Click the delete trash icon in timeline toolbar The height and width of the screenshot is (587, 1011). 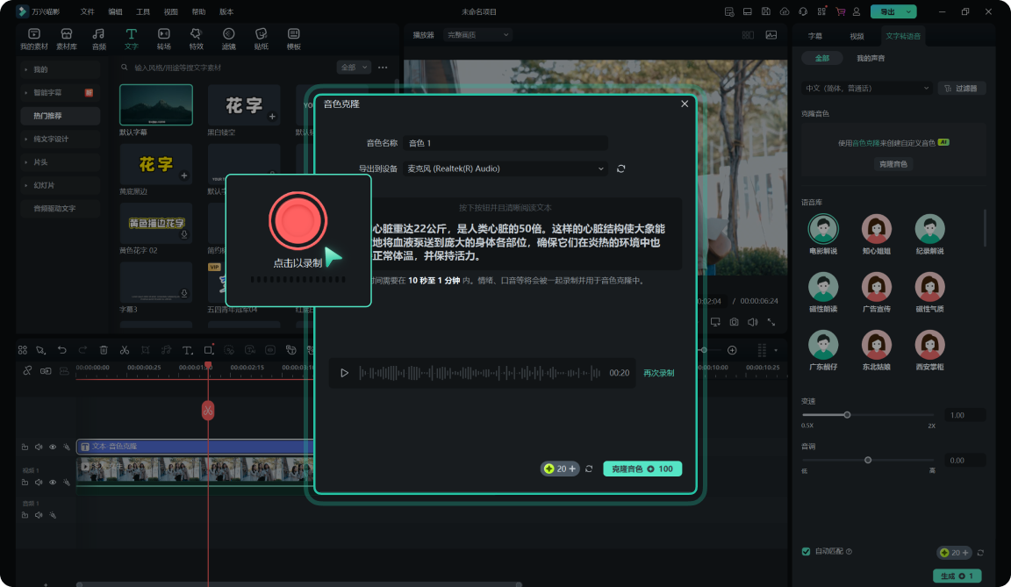[104, 350]
